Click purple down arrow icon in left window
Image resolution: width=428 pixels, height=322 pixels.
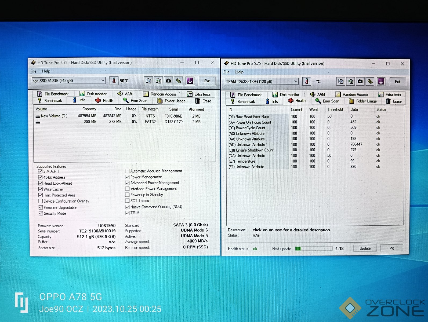point(190,81)
